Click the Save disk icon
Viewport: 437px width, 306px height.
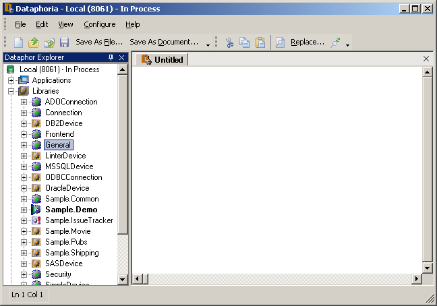click(64, 42)
